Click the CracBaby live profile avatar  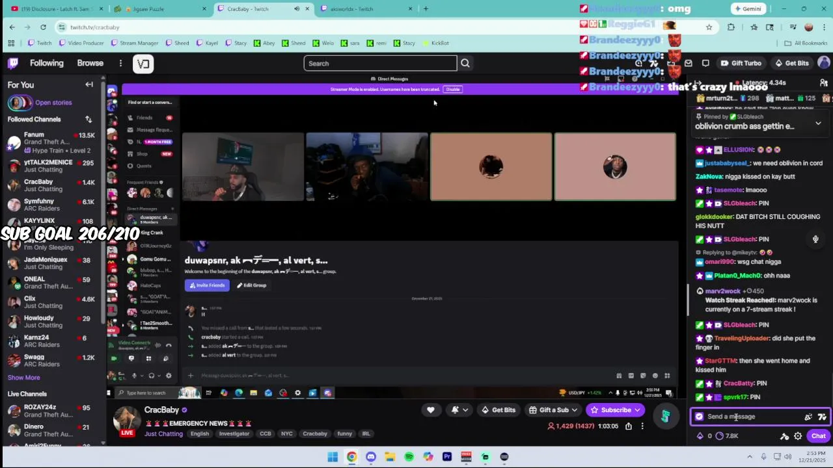pos(127,420)
